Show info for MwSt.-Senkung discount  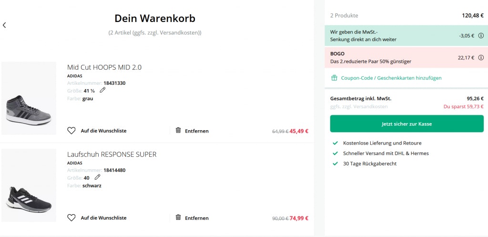[481, 36]
